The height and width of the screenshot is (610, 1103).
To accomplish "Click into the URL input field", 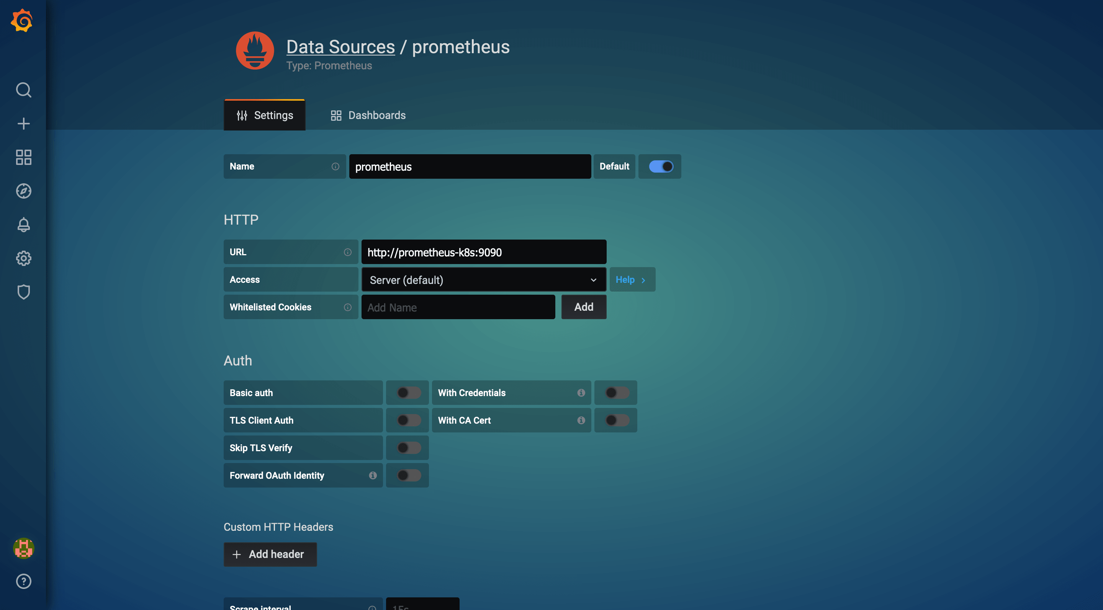I will click(x=483, y=252).
